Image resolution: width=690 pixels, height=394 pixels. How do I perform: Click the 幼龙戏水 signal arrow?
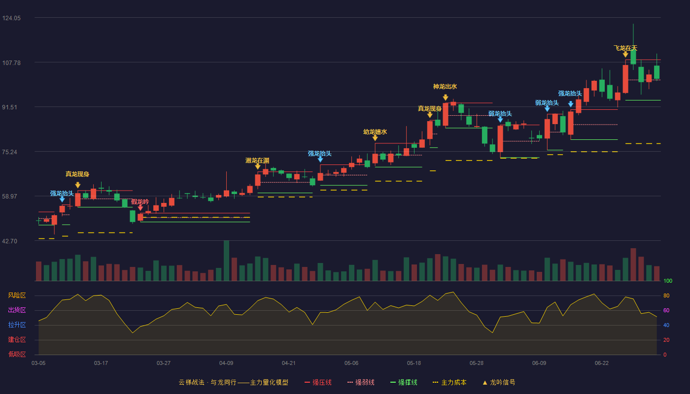pyautogui.click(x=375, y=138)
